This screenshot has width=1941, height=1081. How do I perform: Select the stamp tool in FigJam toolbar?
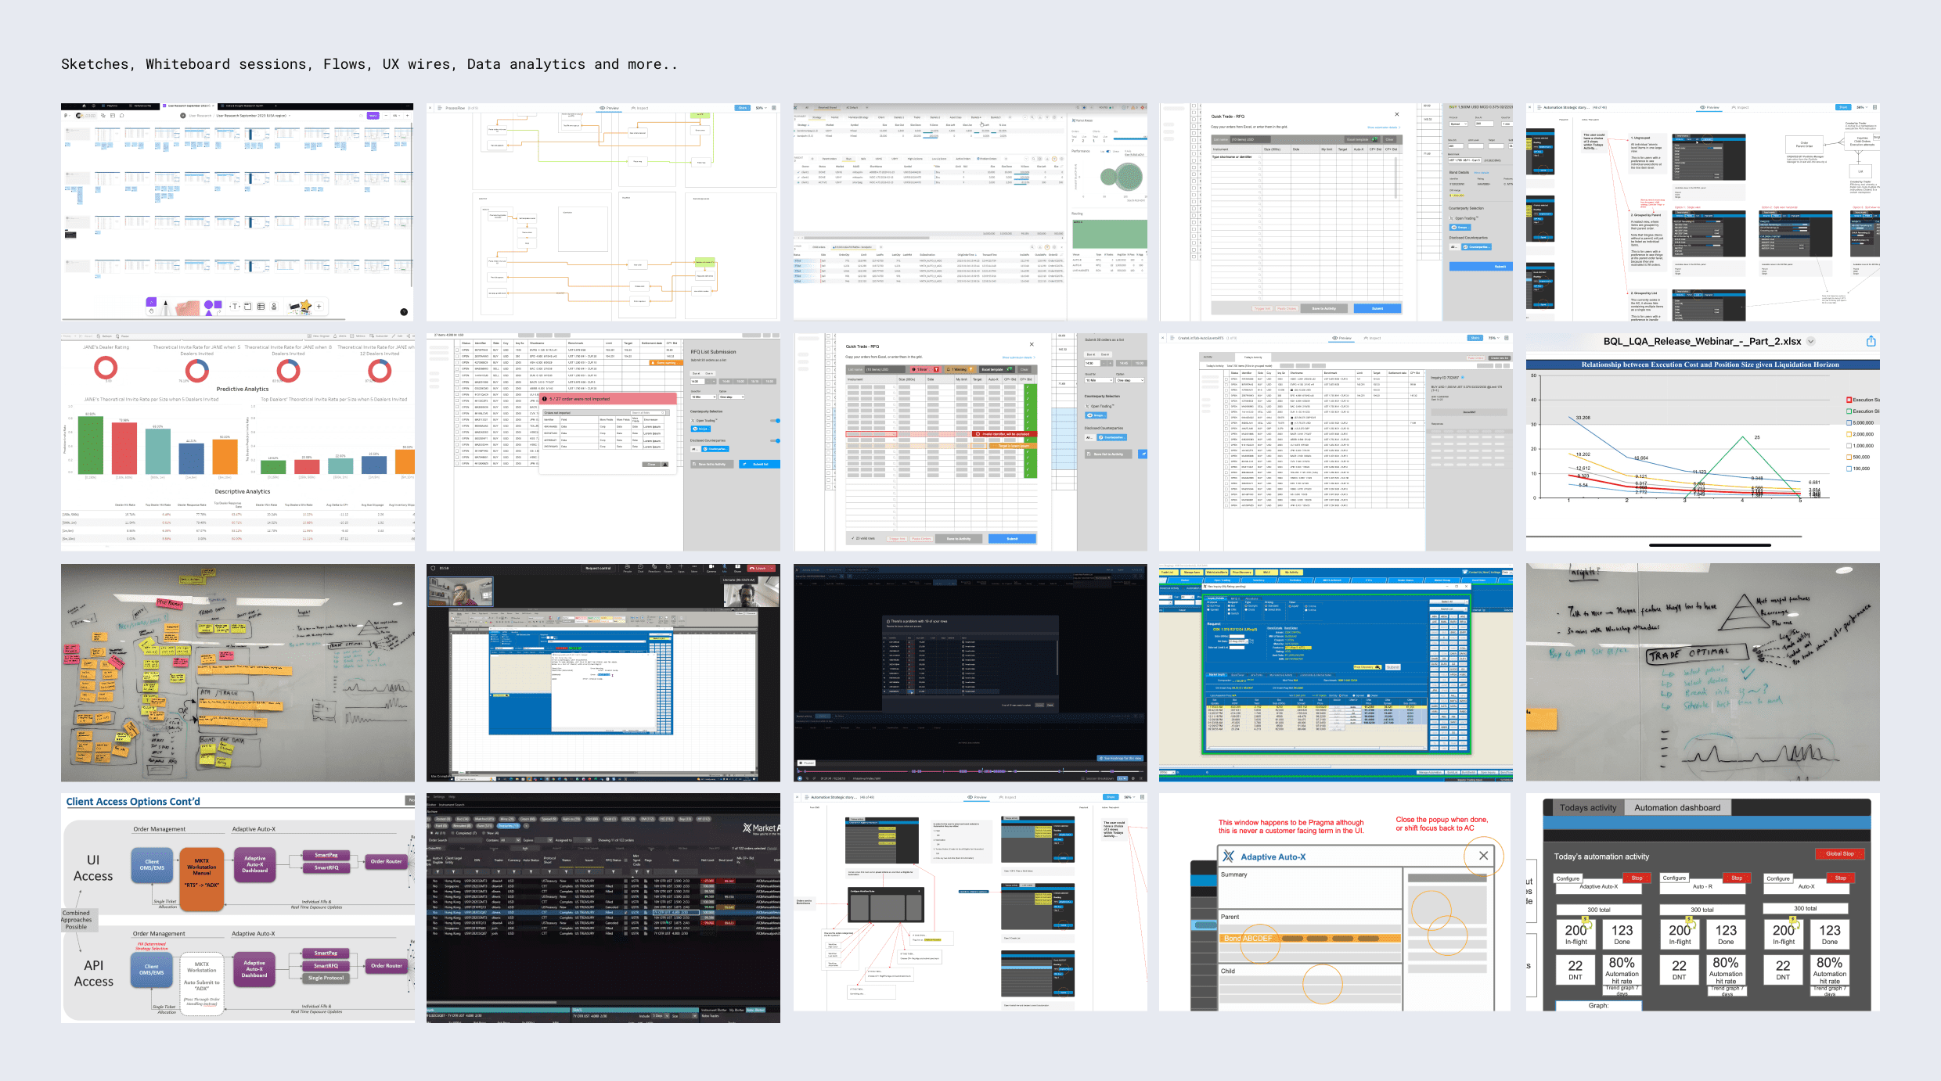[x=274, y=307]
